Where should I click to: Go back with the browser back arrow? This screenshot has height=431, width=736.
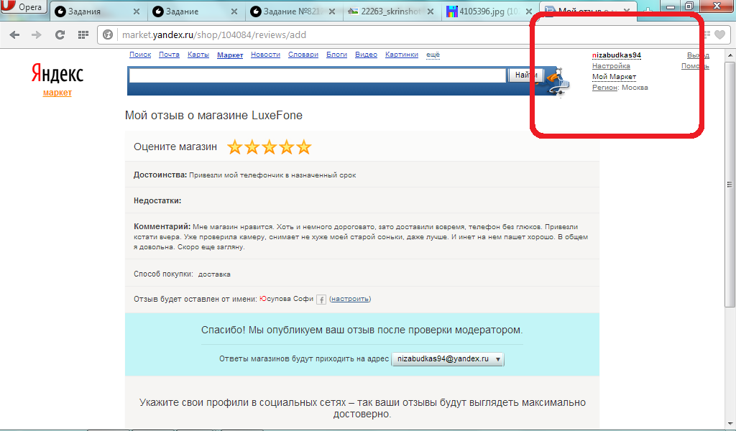coord(14,34)
